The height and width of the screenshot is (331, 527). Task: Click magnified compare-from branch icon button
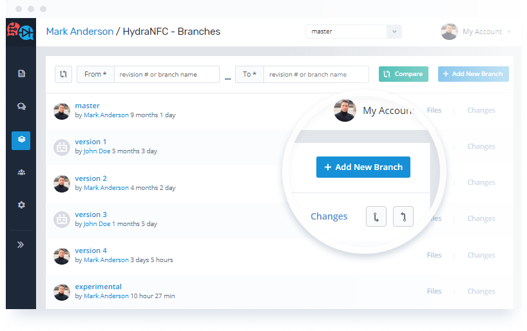point(376,216)
